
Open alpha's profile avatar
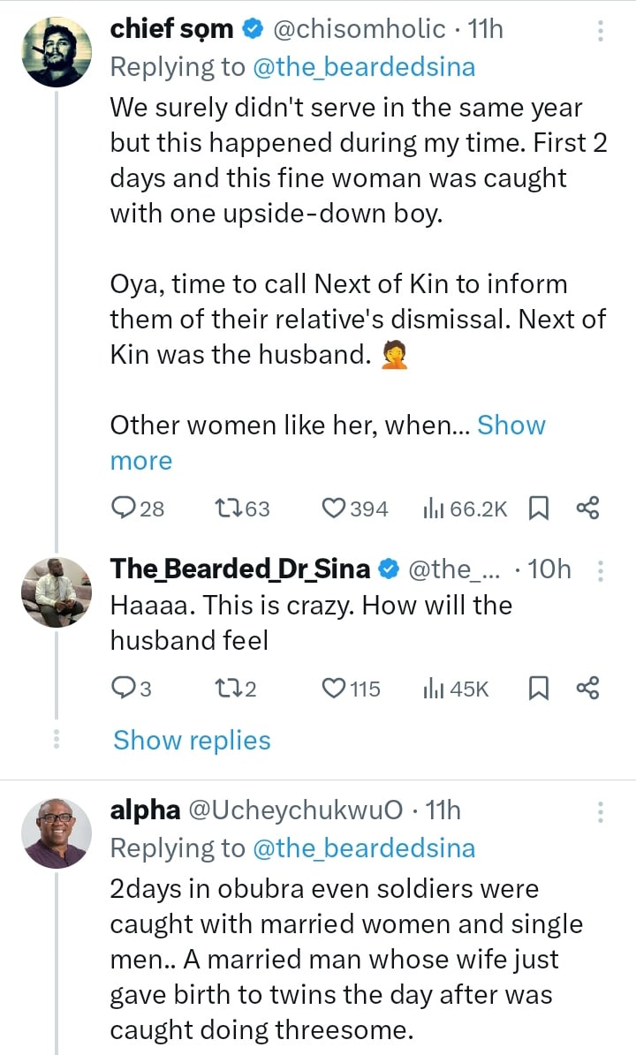[56, 833]
